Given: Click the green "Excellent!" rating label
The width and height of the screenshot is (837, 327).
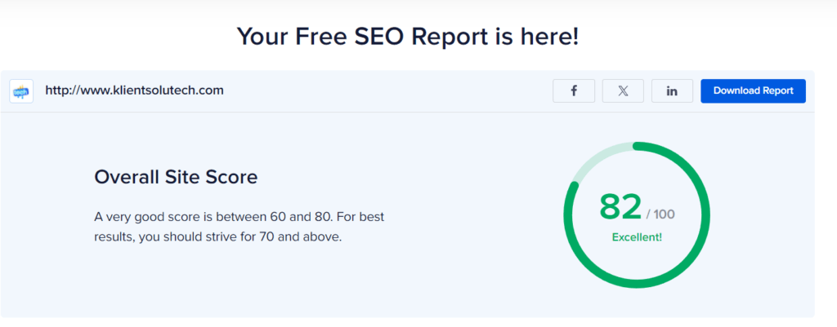Looking at the screenshot, I should pos(637,237).
